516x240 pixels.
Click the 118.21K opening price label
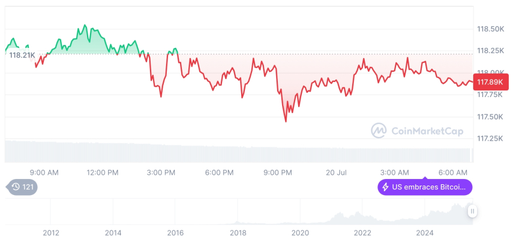(x=22, y=55)
